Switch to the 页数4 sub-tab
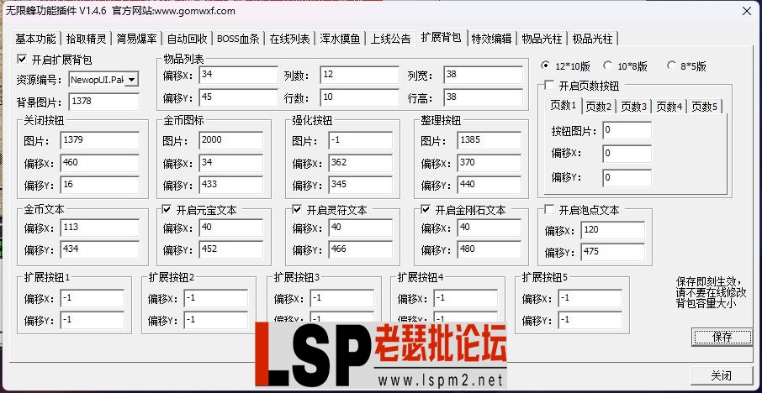 click(669, 107)
